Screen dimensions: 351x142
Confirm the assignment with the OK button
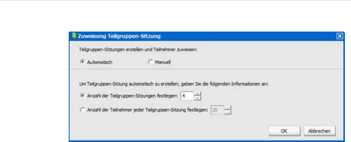point(284,131)
